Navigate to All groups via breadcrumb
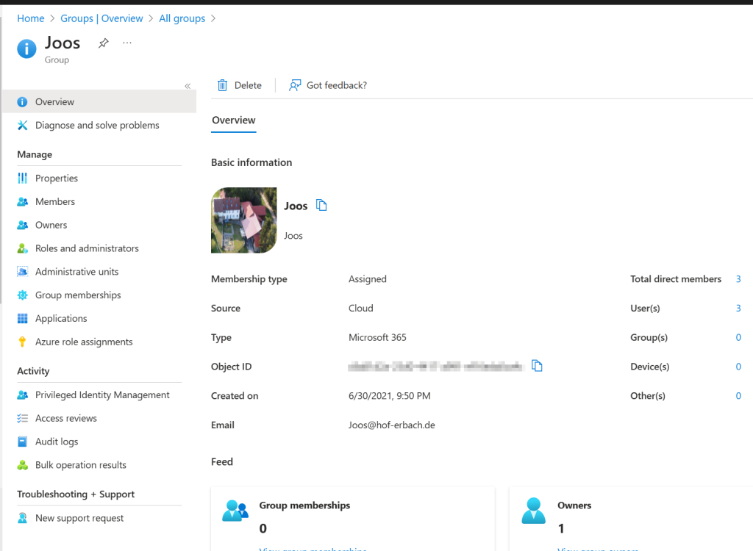This screenshot has height=551, width=753. coord(182,18)
